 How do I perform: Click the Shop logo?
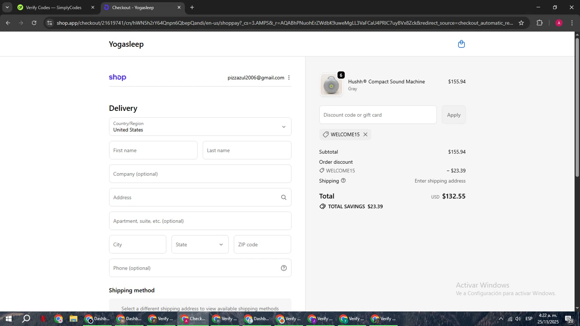coord(118,78)
